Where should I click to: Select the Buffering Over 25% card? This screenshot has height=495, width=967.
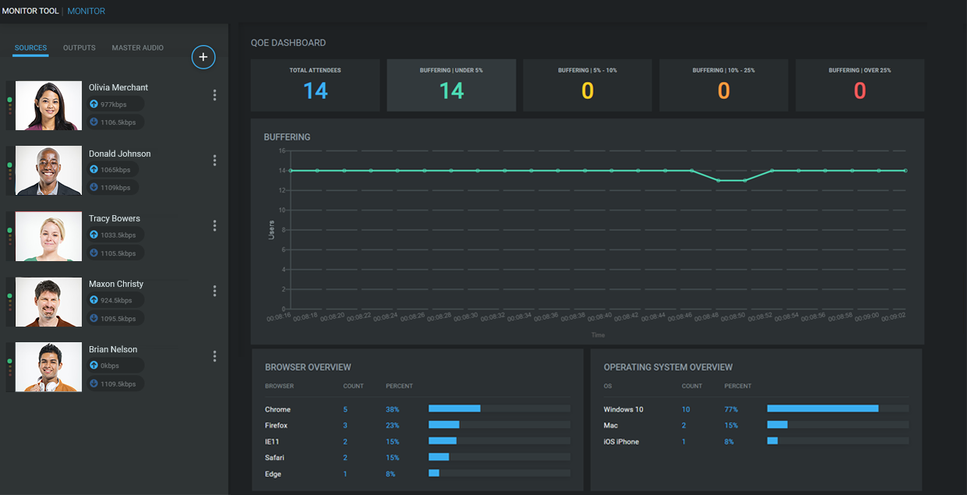[859, 85]
